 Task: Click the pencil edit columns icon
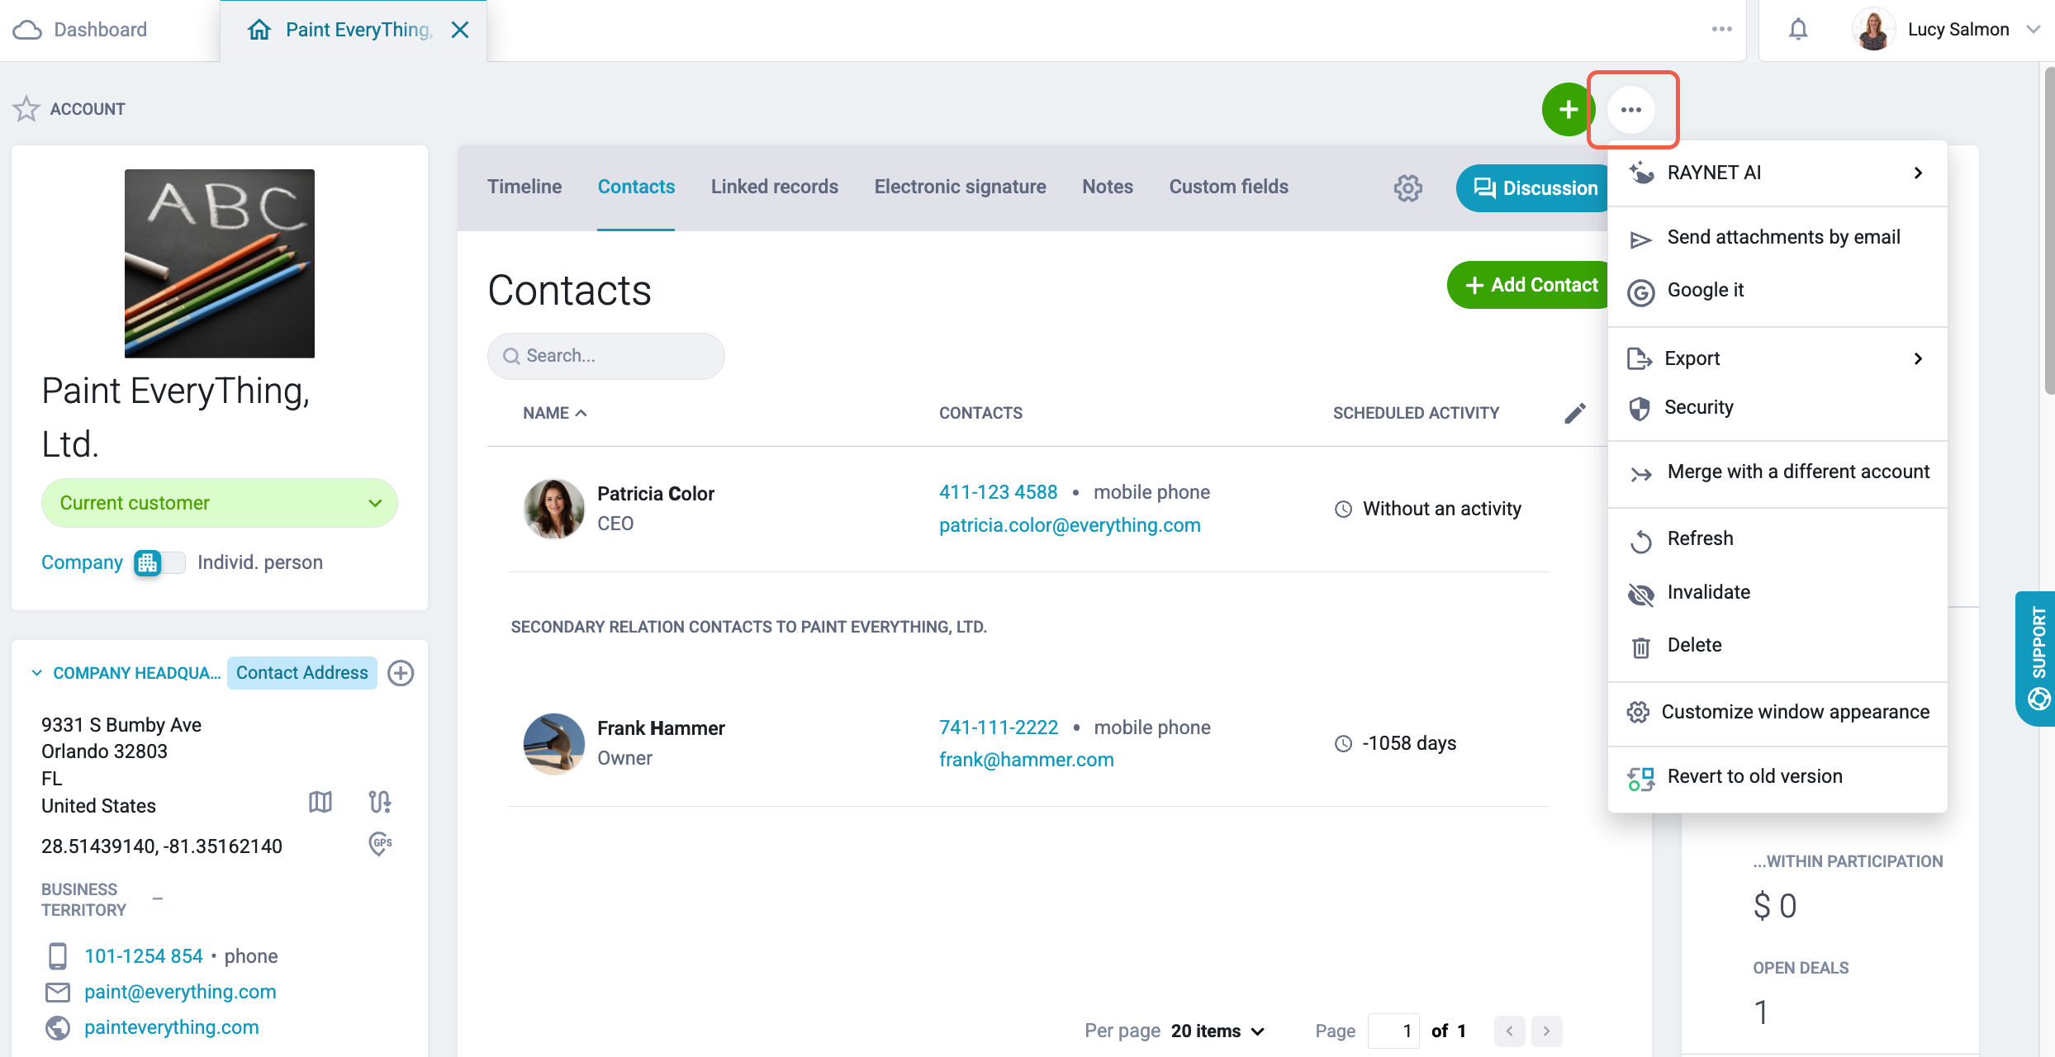pyautogui.click(x=1575, y=413)
